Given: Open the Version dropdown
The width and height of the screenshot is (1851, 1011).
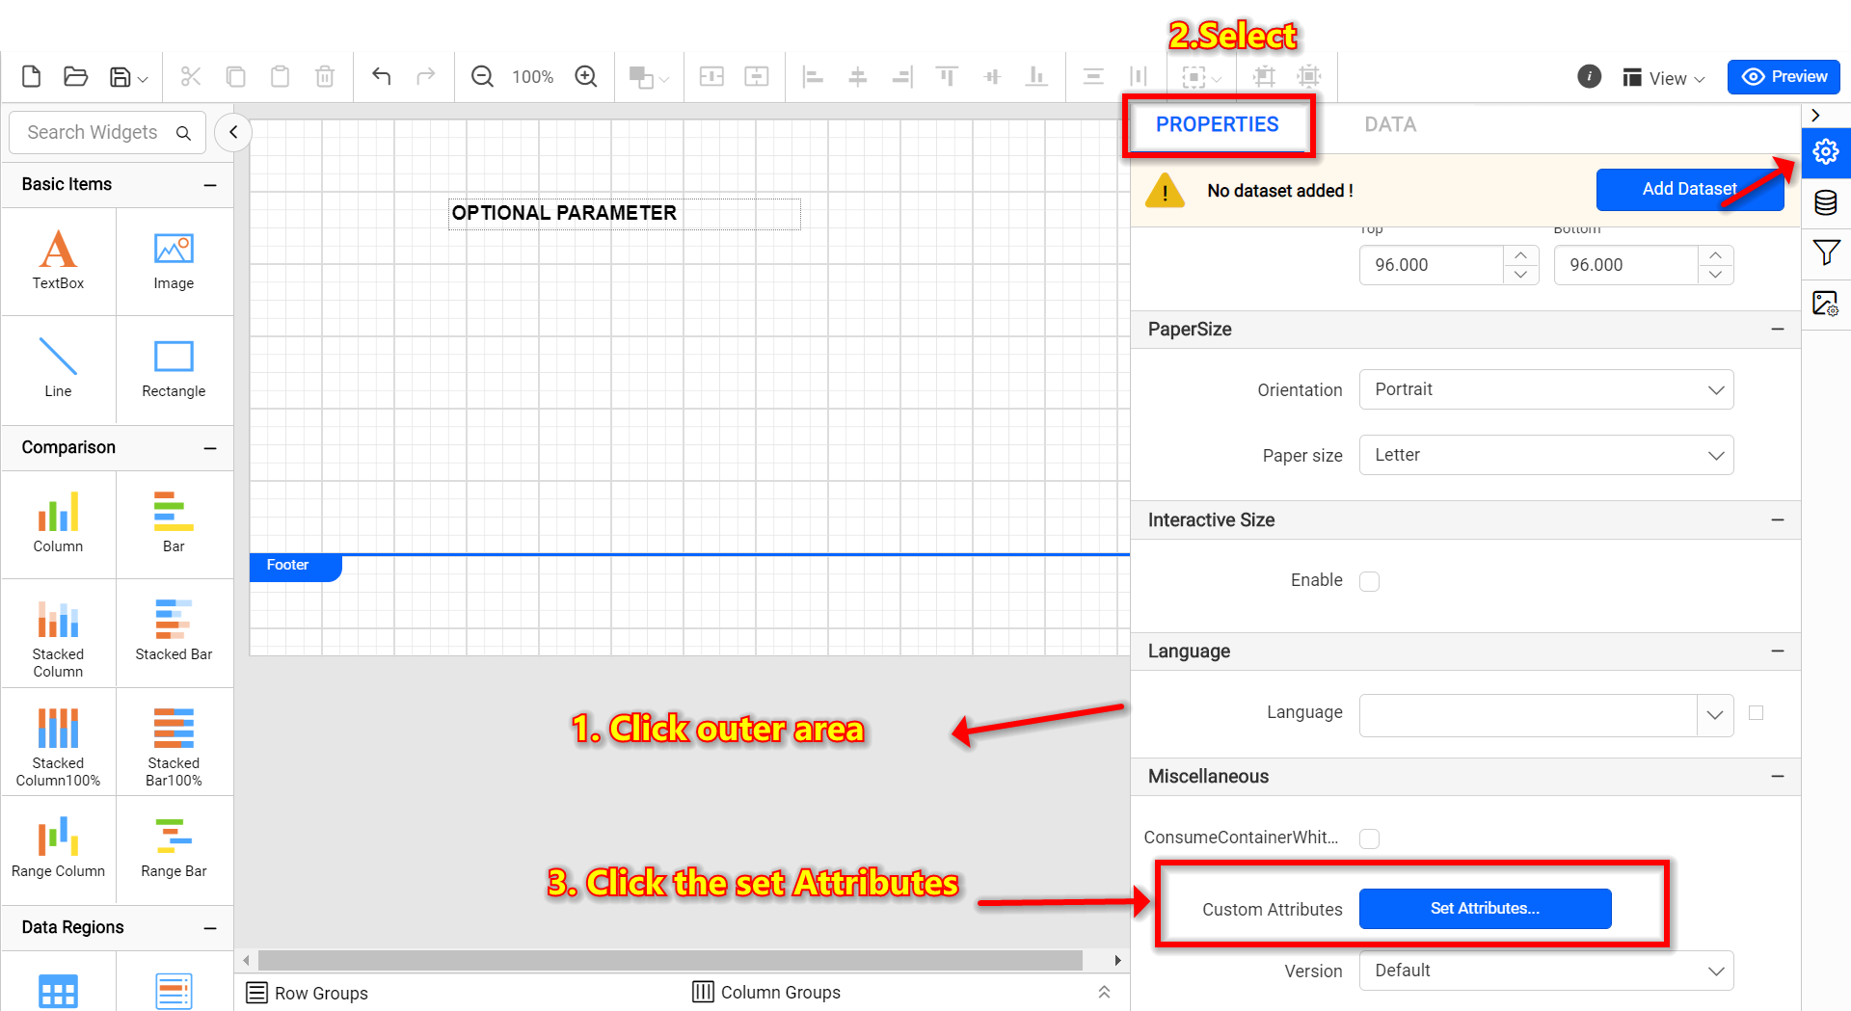Looking at the screenshot, I should click(x=1546, y=971).
